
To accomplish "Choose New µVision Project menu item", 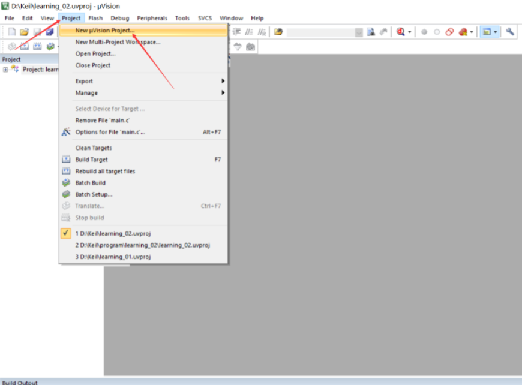I will (x=105, y=30).
